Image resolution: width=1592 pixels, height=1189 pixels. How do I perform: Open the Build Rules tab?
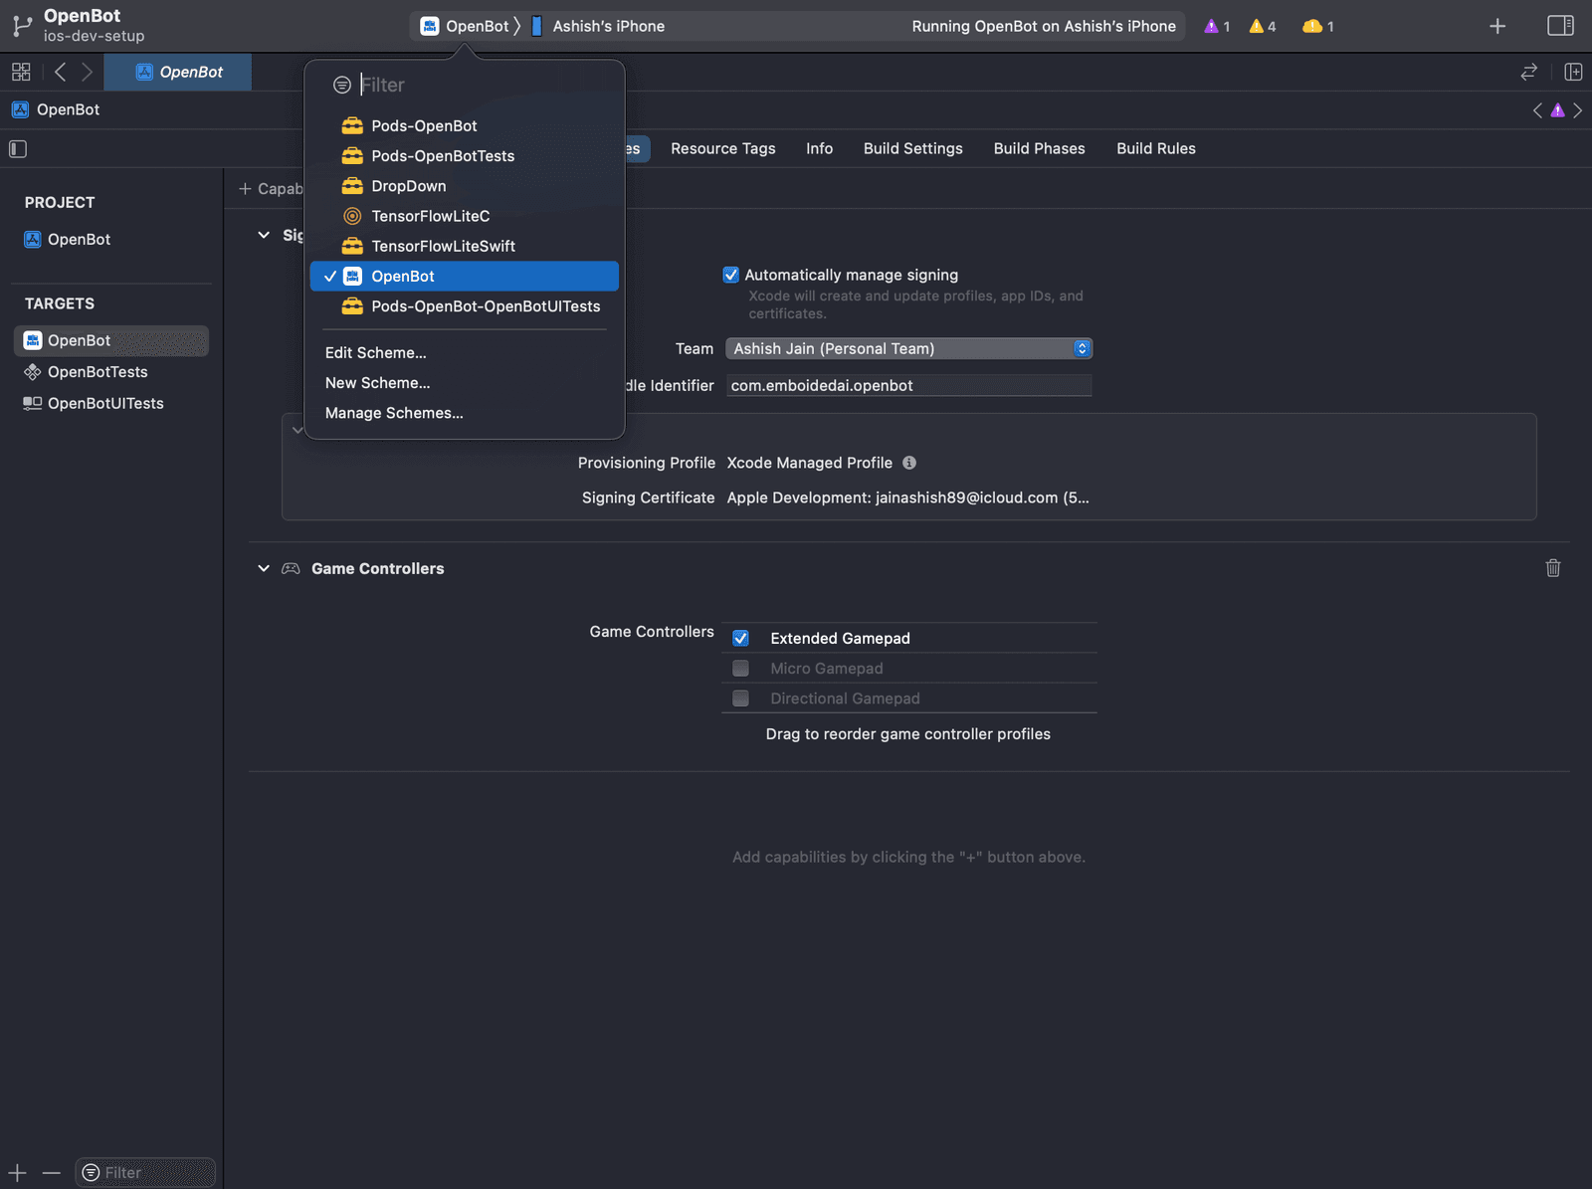1156,148
